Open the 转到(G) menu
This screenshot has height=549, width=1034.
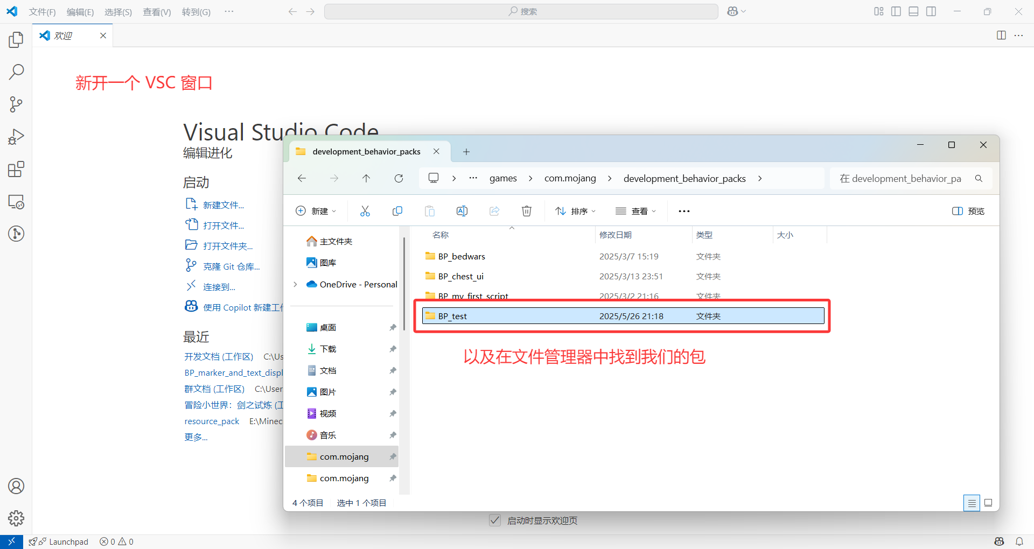[196, 12]
